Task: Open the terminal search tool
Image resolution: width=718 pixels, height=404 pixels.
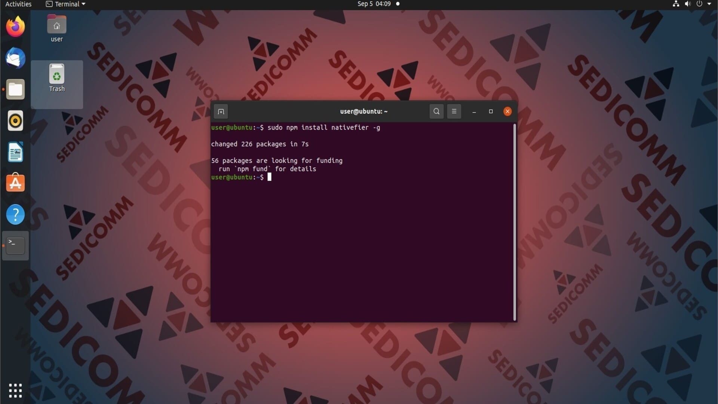Action: (436, 111)
